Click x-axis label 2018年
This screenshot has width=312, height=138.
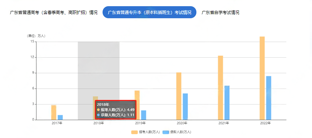pyautogui.click(x=99, y=123)
